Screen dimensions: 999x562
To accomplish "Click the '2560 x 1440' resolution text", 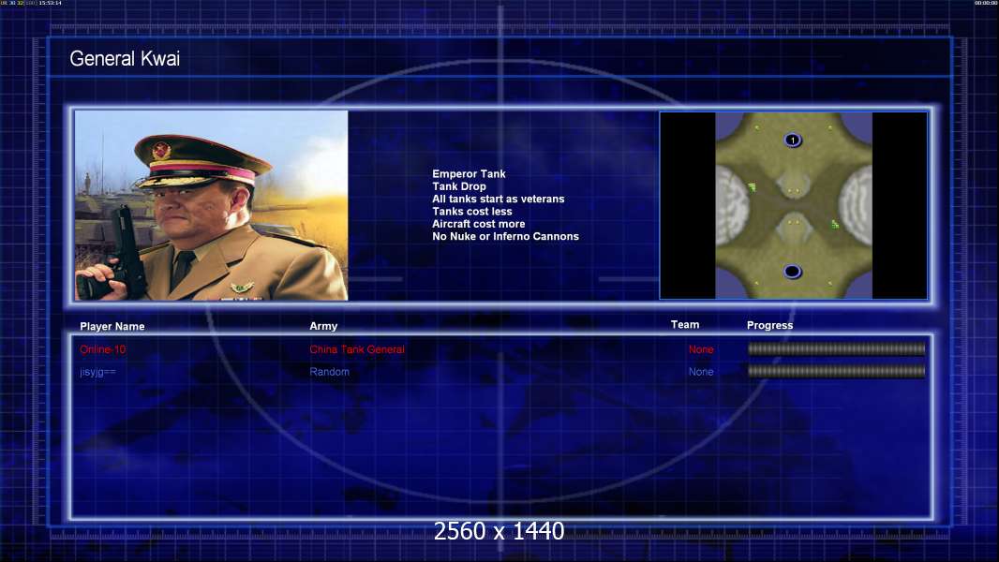I will point(499,531).
